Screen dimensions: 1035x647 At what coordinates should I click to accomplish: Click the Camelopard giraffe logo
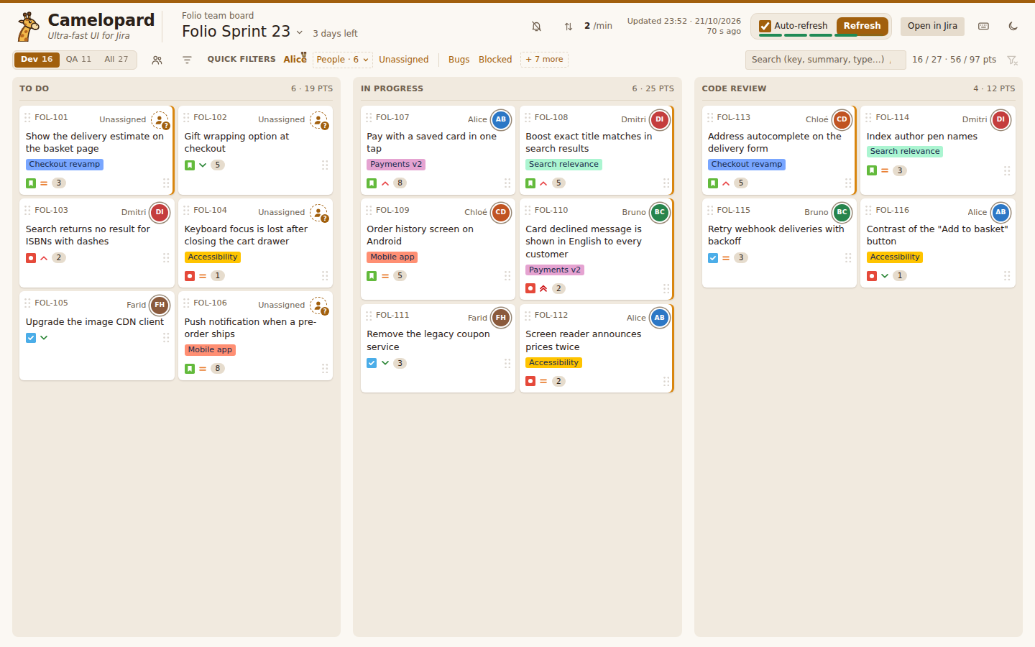click(27, 27)
